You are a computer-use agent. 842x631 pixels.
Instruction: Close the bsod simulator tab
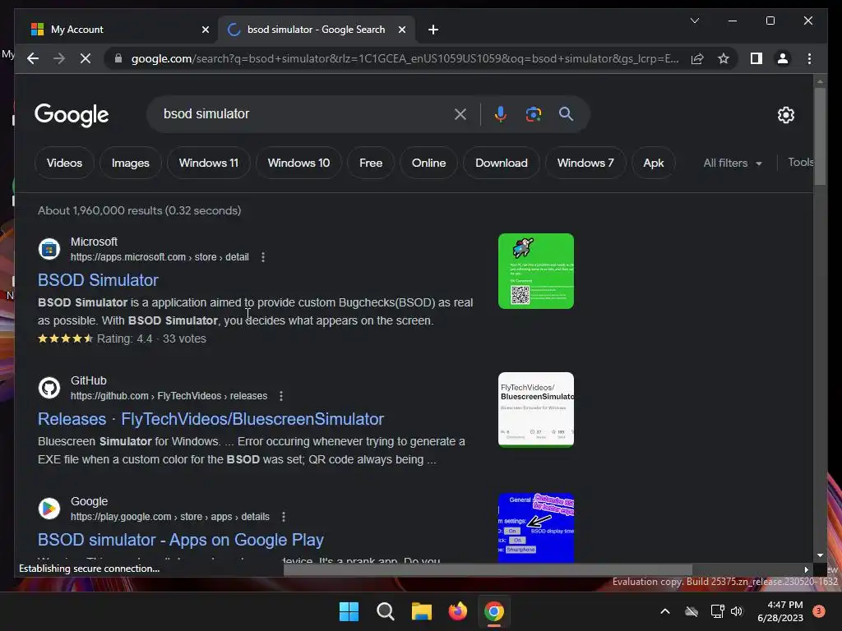(x=401, y=30)
